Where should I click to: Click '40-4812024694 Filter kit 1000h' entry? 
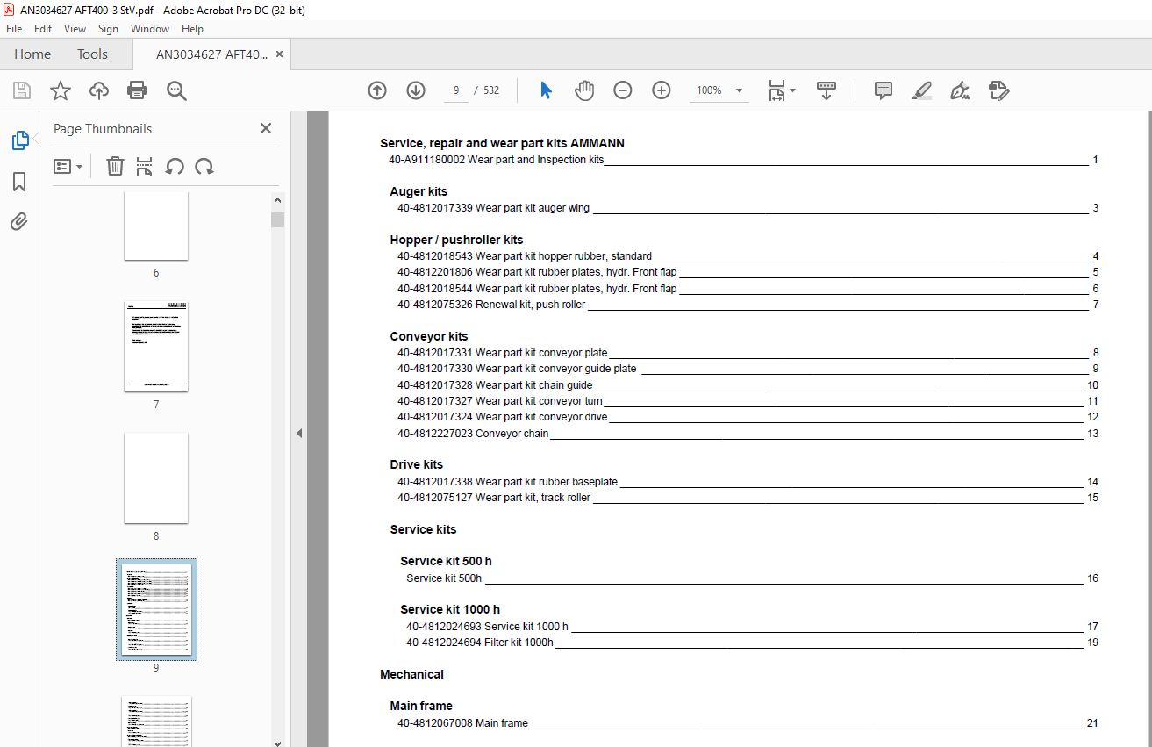480,643
